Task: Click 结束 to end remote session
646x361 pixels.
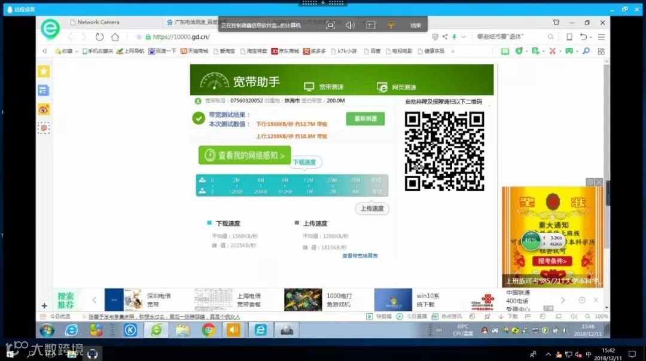Action: pos(416,25)
